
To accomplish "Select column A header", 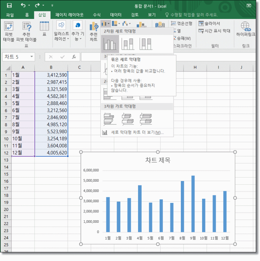I will click(23, 67).
